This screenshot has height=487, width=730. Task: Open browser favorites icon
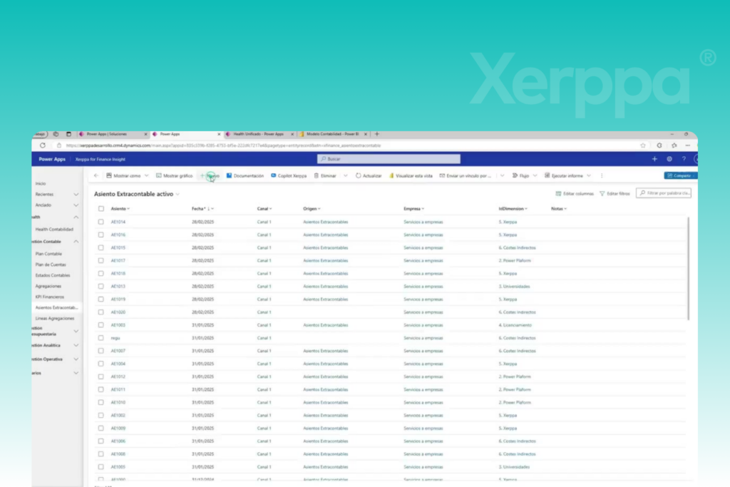click(674, 145)
